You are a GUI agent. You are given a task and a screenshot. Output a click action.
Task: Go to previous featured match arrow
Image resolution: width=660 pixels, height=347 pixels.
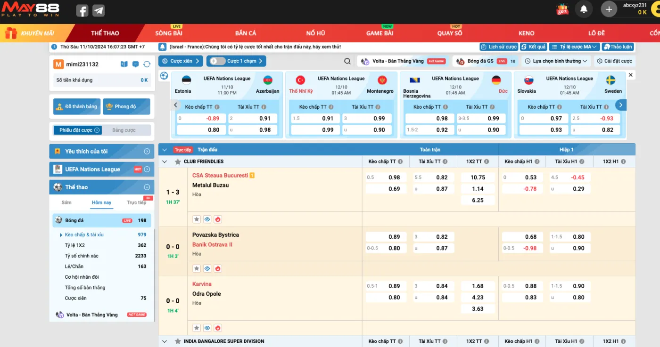pos(175,105)
